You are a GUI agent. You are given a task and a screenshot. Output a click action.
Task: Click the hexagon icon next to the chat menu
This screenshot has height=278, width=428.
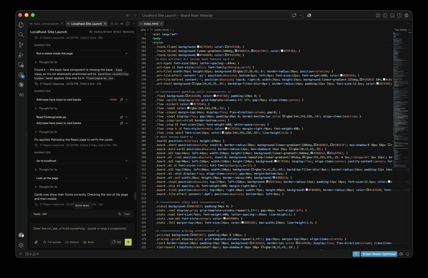pyautogui.click(x=309, y=15)
